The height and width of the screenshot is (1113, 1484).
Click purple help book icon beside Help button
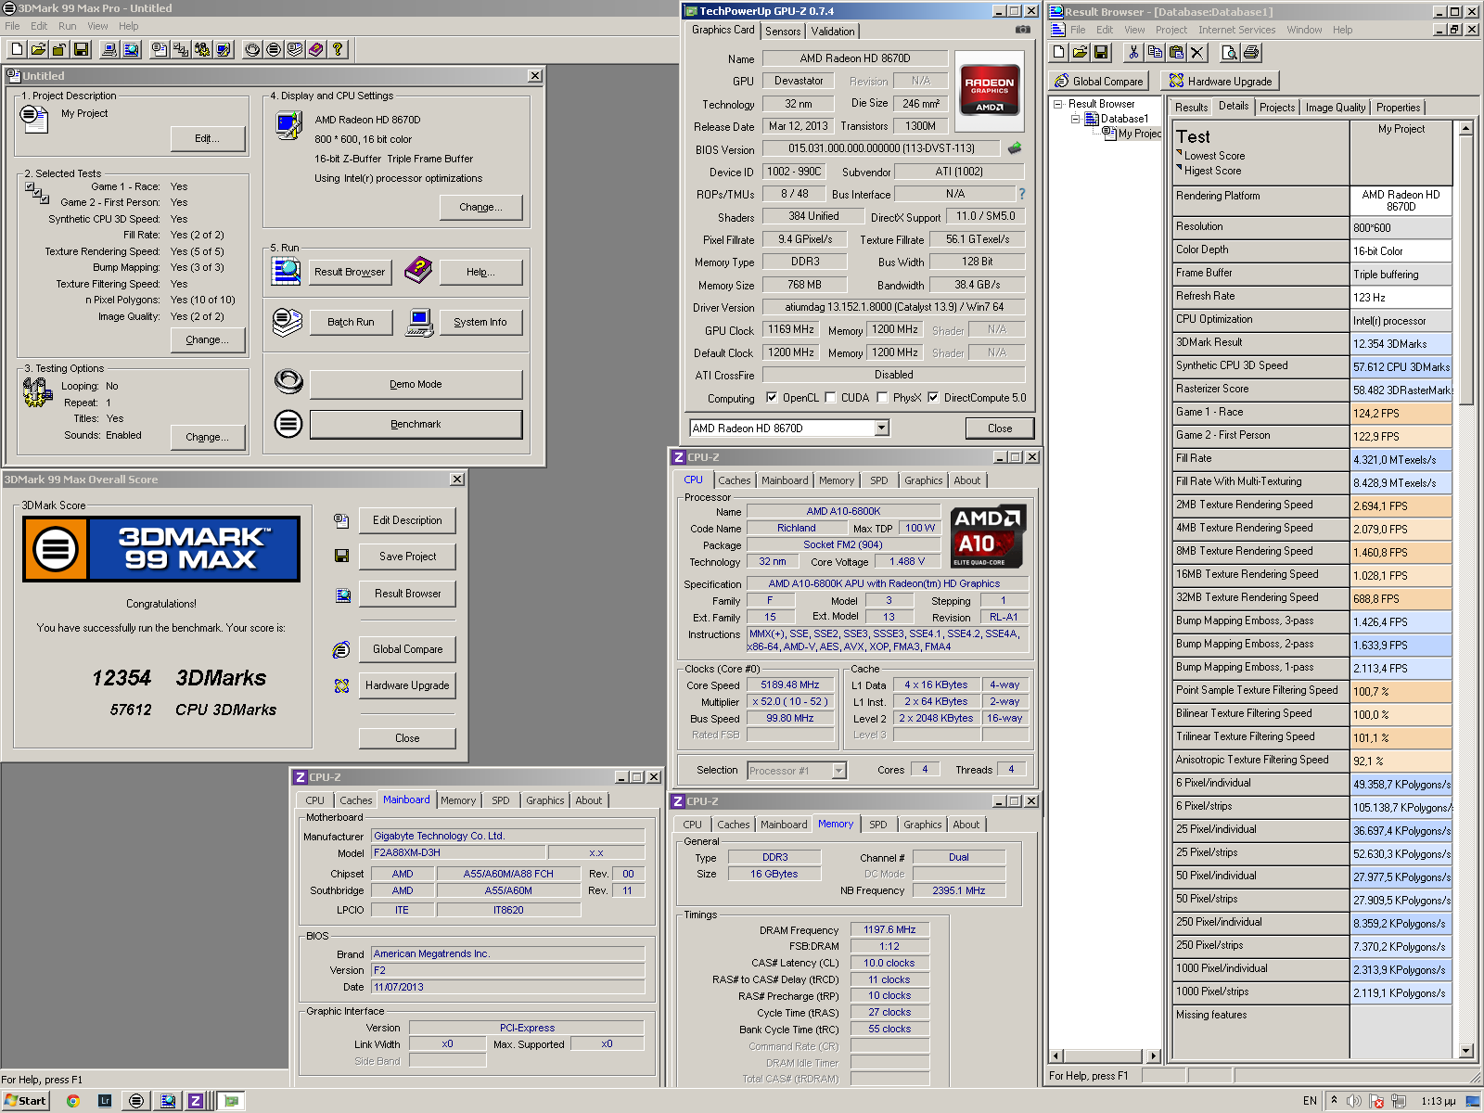point(418,270)
